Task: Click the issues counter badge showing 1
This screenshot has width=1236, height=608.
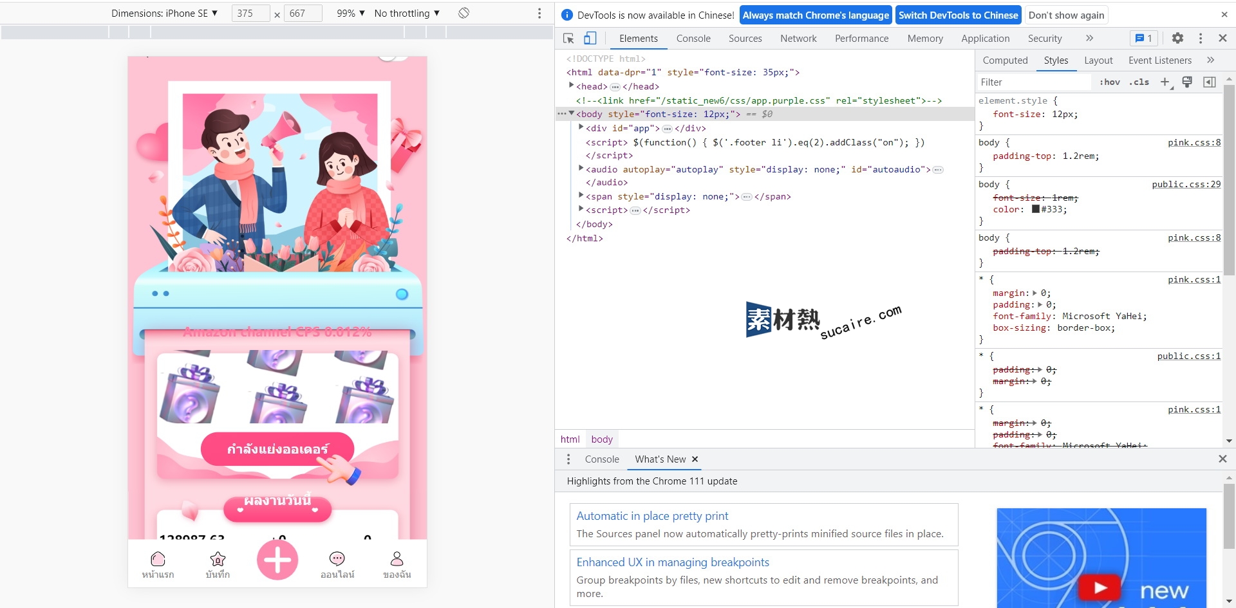Action: tap(1144, 39)
